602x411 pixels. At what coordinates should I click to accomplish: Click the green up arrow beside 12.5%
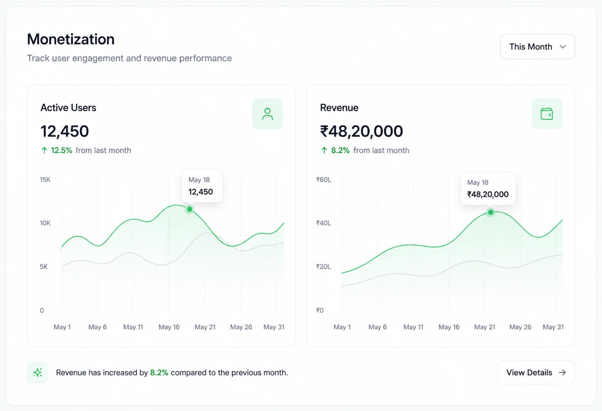click(x=44, y=150)
